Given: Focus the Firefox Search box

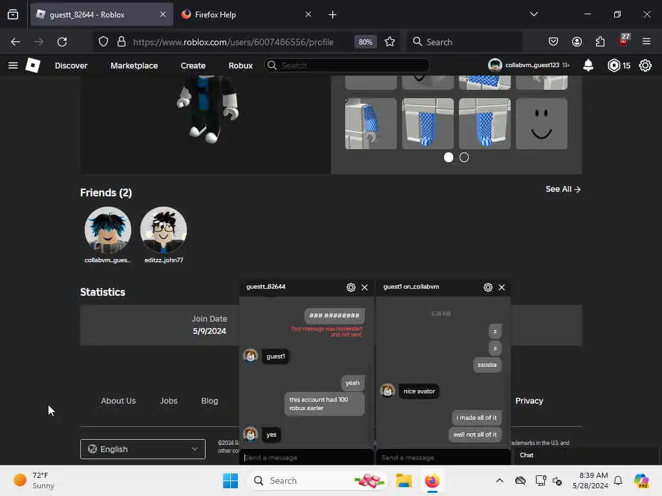Looking at the screenshot, I should coord(464,42).
